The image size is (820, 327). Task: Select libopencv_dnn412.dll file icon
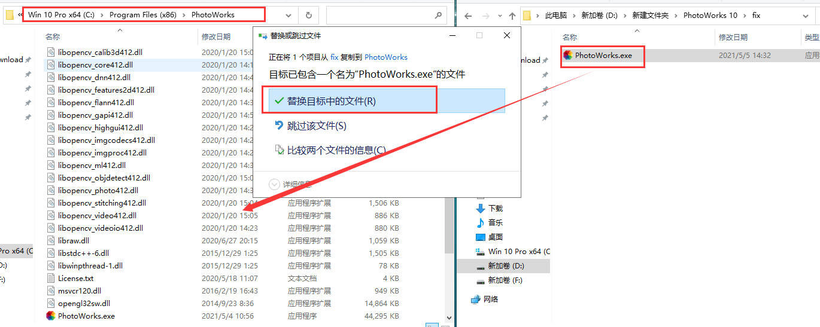click(x=51, y=77)
